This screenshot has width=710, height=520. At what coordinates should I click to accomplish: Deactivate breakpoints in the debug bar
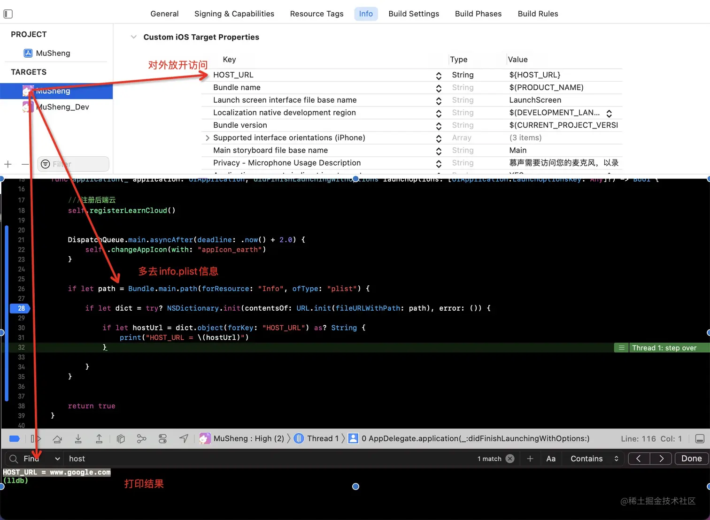[15, 439]
